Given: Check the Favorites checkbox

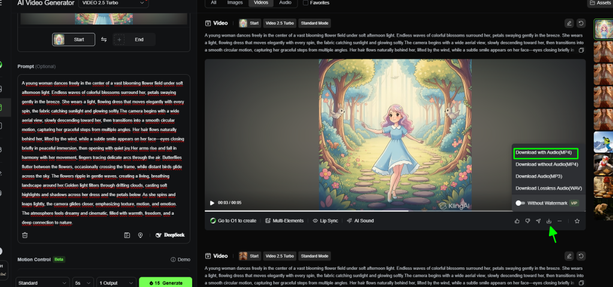Looking at the screenshot, I should pyautogui.click(x=306, y=3).
